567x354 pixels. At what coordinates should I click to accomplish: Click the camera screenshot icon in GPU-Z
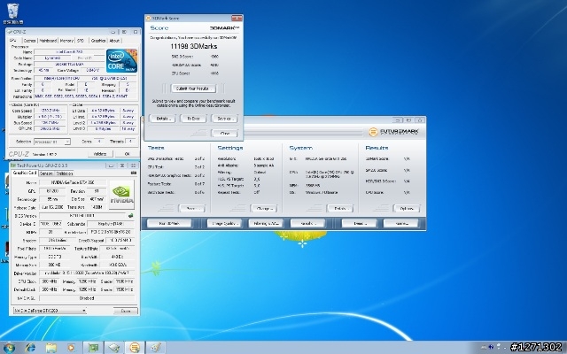(134, 173)
